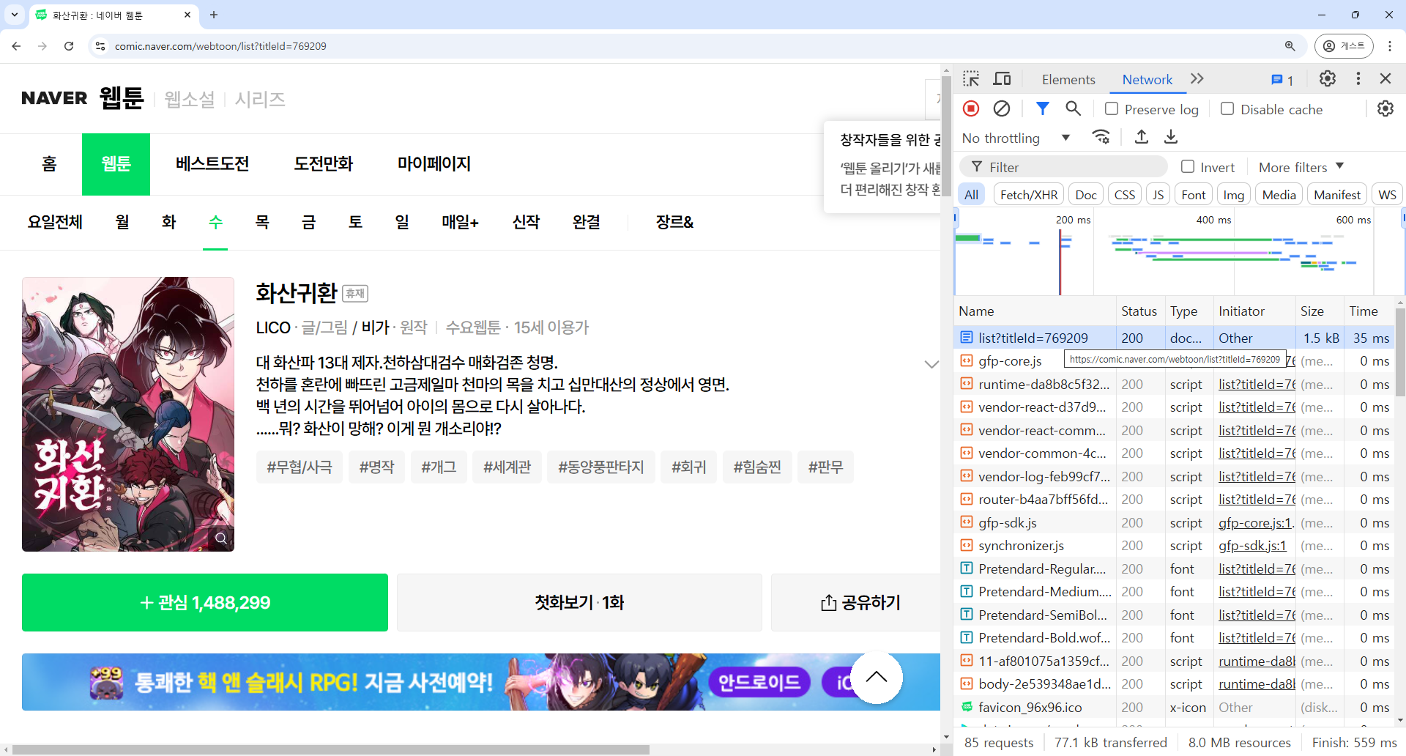Open DevTools customize three-dot menu
Viewport: 1406px width, 756px height.
(x=1358, y=78)
